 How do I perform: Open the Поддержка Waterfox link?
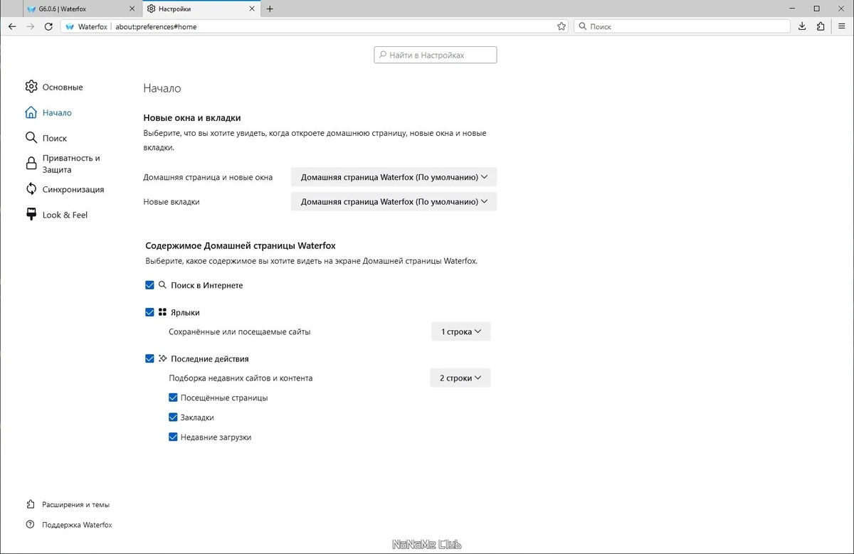pos(69,525)
